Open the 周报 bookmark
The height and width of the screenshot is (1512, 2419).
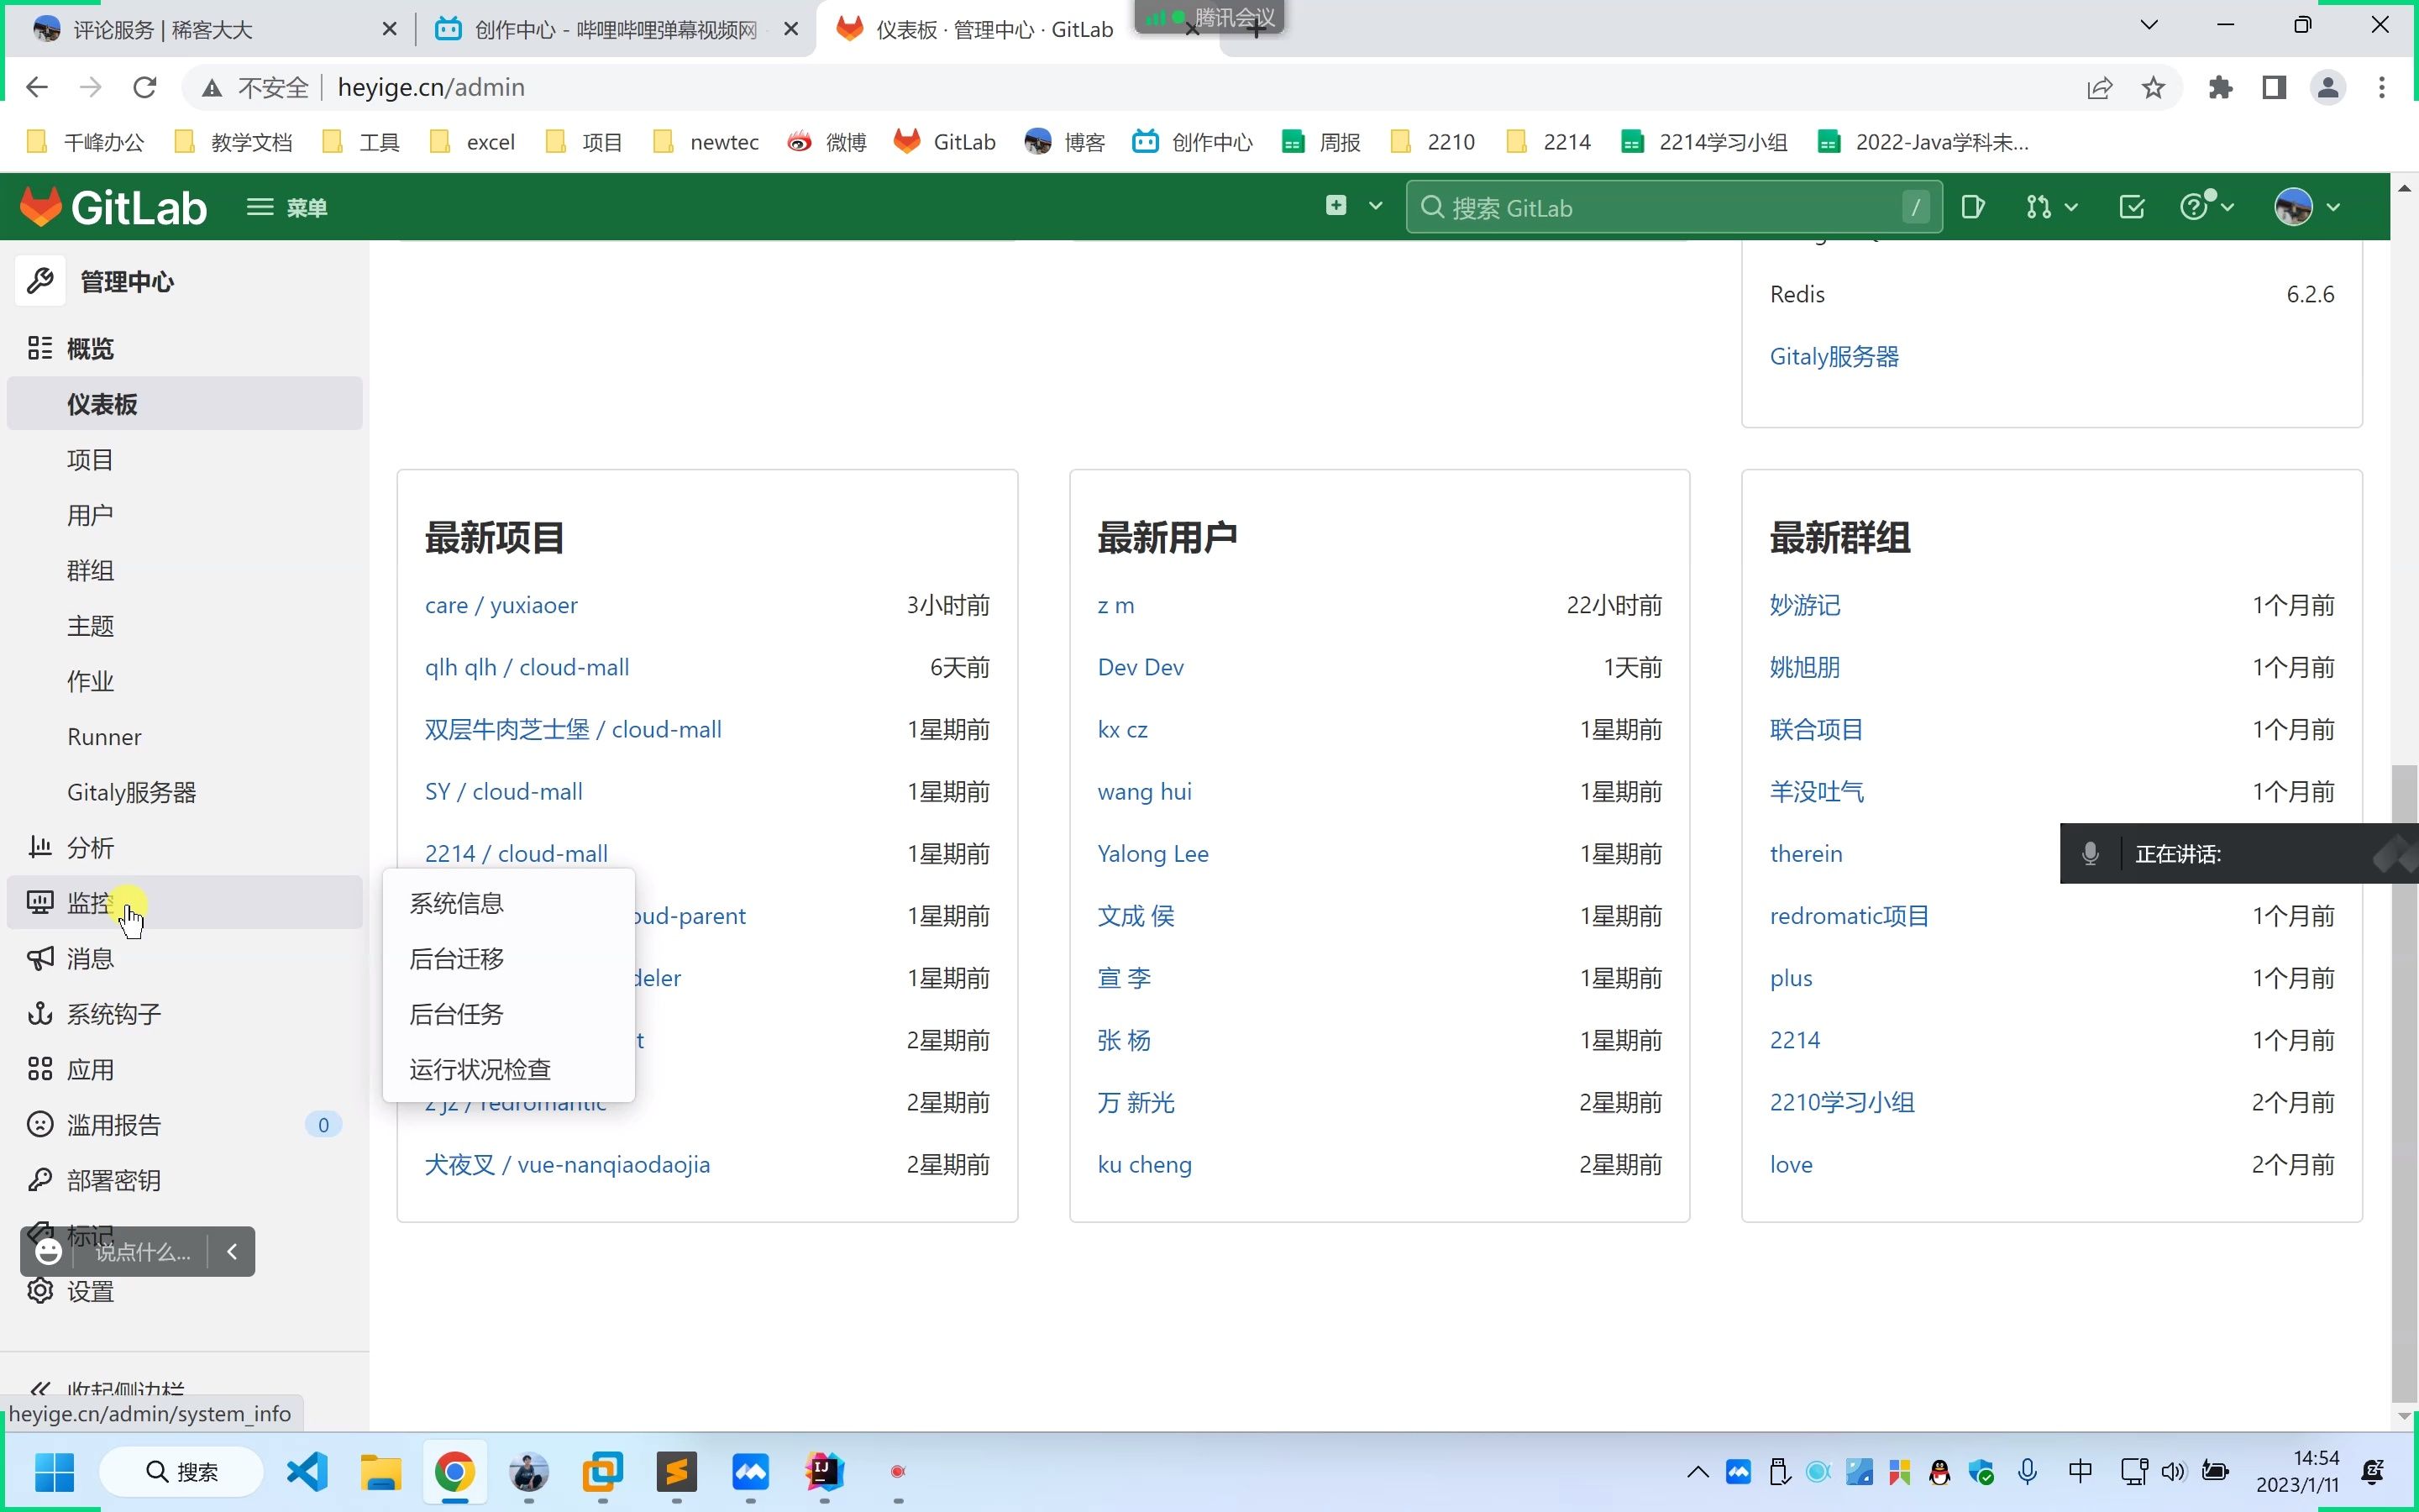[1321, 142]
